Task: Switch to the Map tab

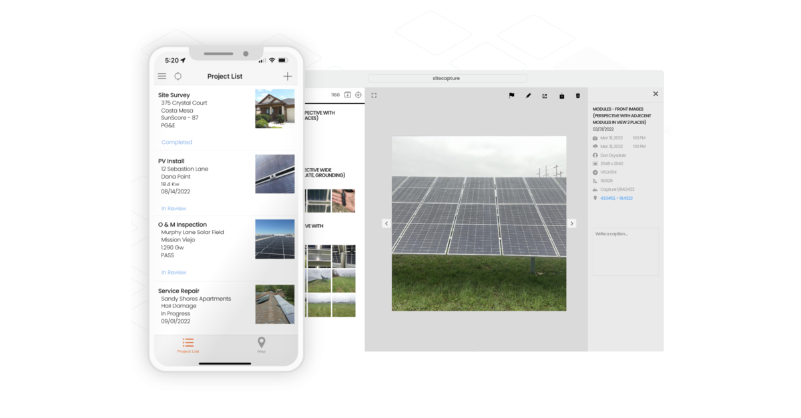Action: coord(261,345)
